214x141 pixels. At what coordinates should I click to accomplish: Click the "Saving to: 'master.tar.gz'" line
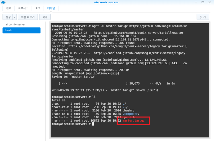point(73,77)
